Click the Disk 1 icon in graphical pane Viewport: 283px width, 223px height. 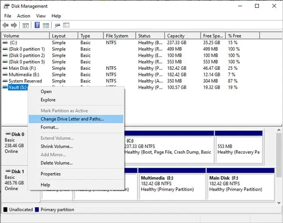coord(8,171)
